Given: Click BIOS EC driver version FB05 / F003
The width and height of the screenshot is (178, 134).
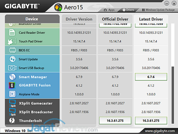Looking at the screenshot, I should [79, 50].
